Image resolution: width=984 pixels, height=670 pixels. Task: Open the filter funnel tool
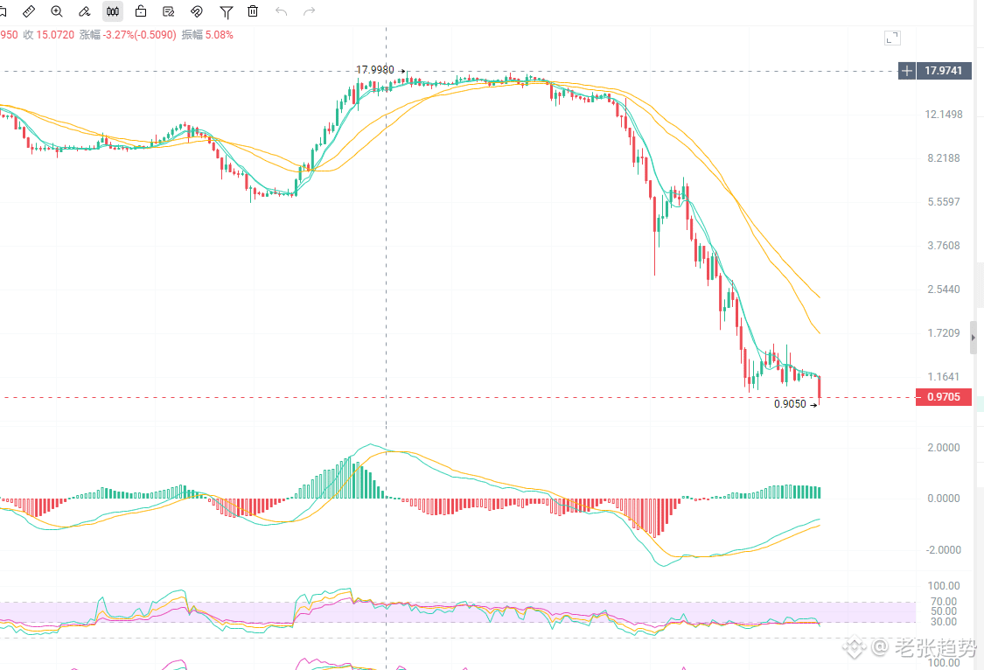coord(226,12)
